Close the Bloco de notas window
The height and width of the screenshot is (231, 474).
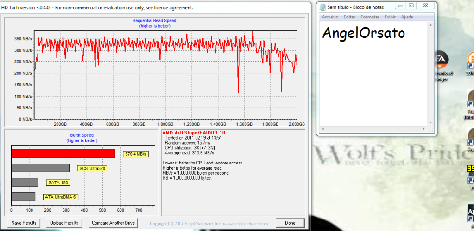(x=426, y=6)
